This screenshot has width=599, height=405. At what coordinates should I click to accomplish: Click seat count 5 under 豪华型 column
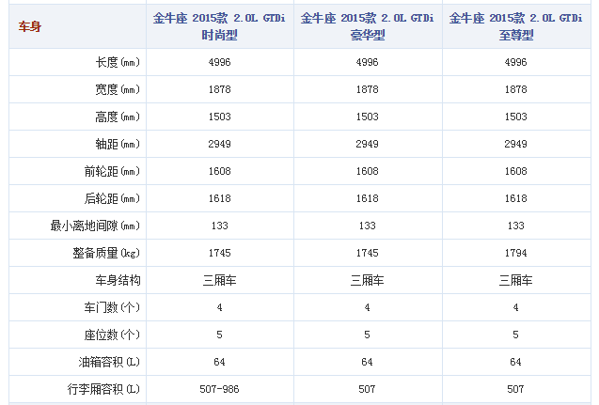[367, 335]
